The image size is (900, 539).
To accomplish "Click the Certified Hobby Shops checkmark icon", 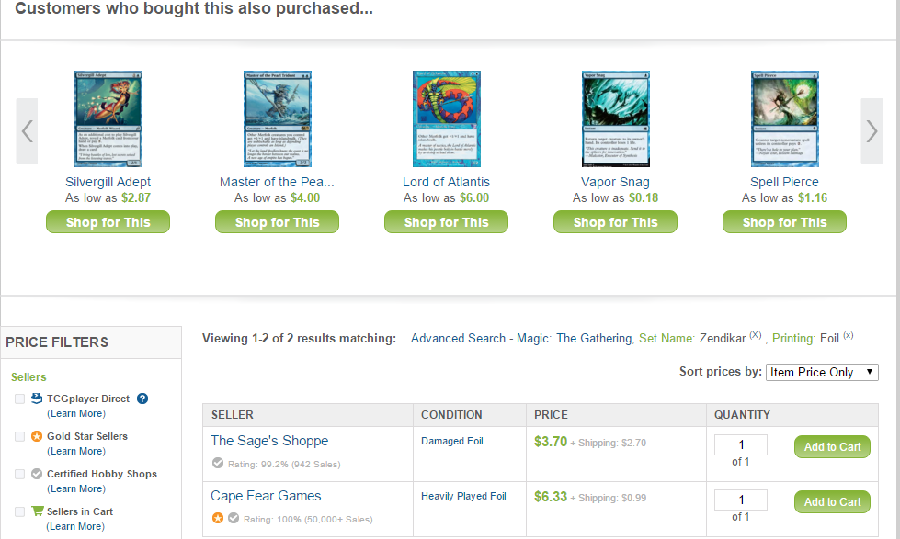I will pyautogui.click(x=37, y=474).
